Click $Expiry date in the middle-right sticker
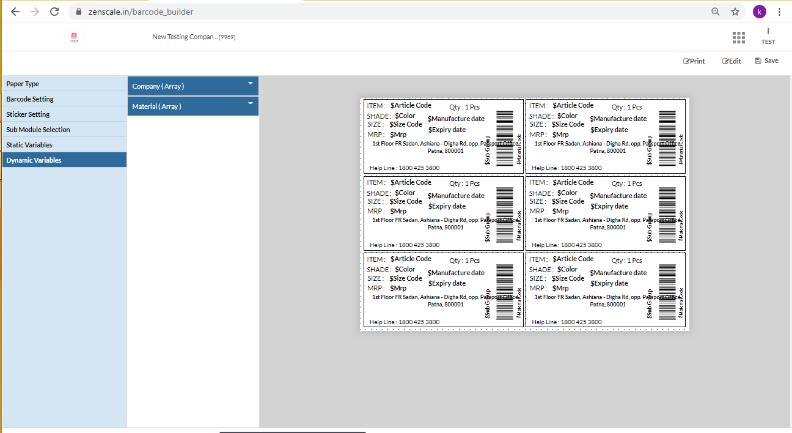Screen dimensions: 792x433 (x=609, y=206)
